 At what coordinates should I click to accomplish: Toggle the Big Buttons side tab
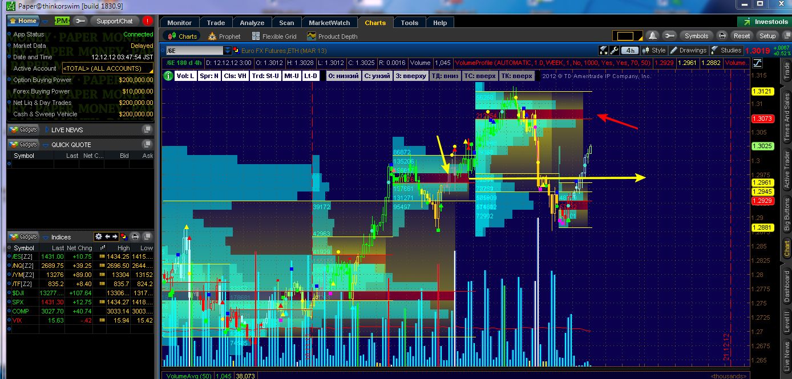(x=786, y=214)
